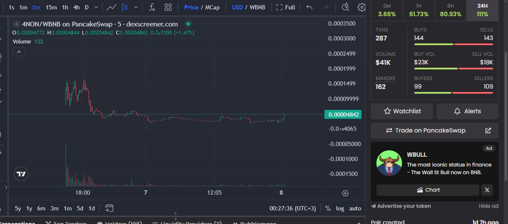
Task: Switch to line chart type
Action: 112,7
